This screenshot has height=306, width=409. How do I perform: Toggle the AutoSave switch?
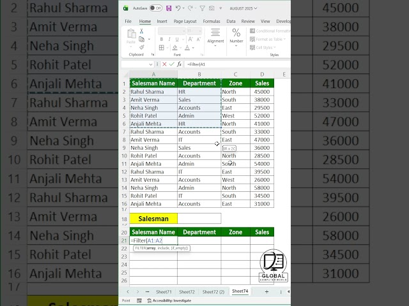(x=156, y=8)
